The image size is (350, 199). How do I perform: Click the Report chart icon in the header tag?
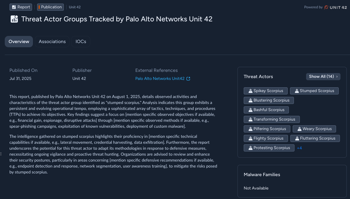pyautogui.click(x=14, y=7)
